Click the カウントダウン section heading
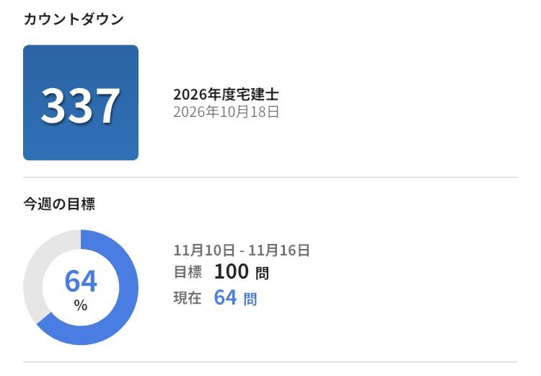Screen dimensions: 541x376 click(73, 19)
